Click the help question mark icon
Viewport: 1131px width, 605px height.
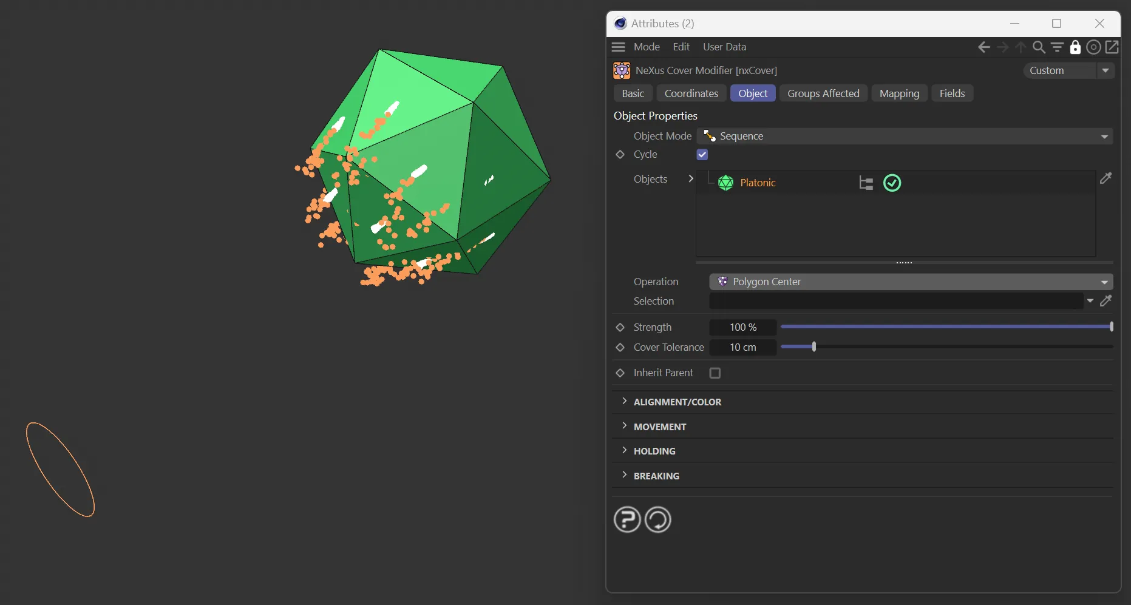(x=627, y=519)
